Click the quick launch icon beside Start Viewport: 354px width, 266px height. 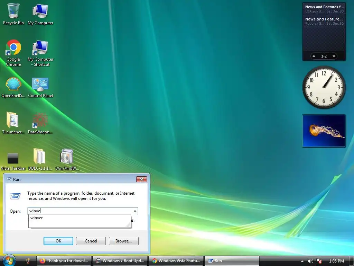tap(28, 261)
